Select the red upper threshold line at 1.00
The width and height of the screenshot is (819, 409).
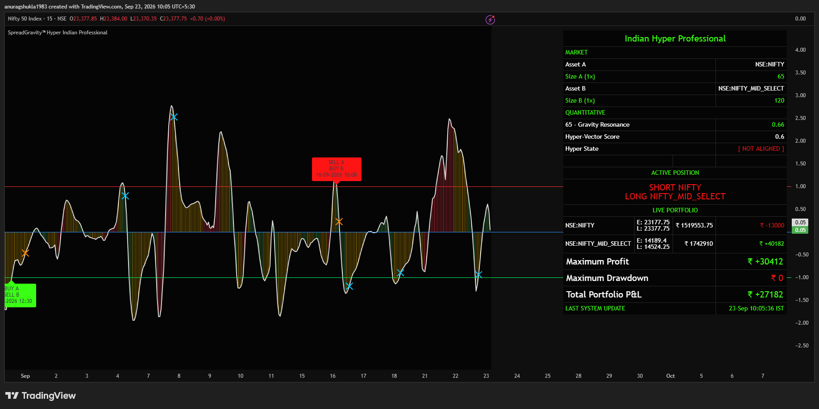click(284, 187)
